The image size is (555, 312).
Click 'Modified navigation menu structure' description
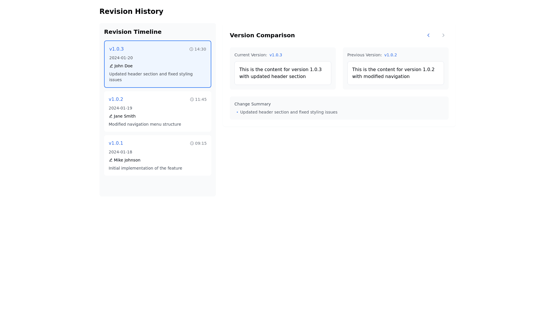145,124
